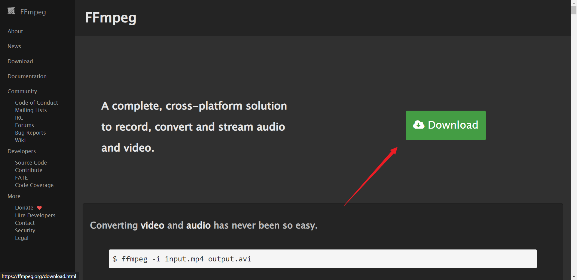Screen dimensions: 577x280
Task: Click the red heart icon beside Donate
Action: [39, 208]
